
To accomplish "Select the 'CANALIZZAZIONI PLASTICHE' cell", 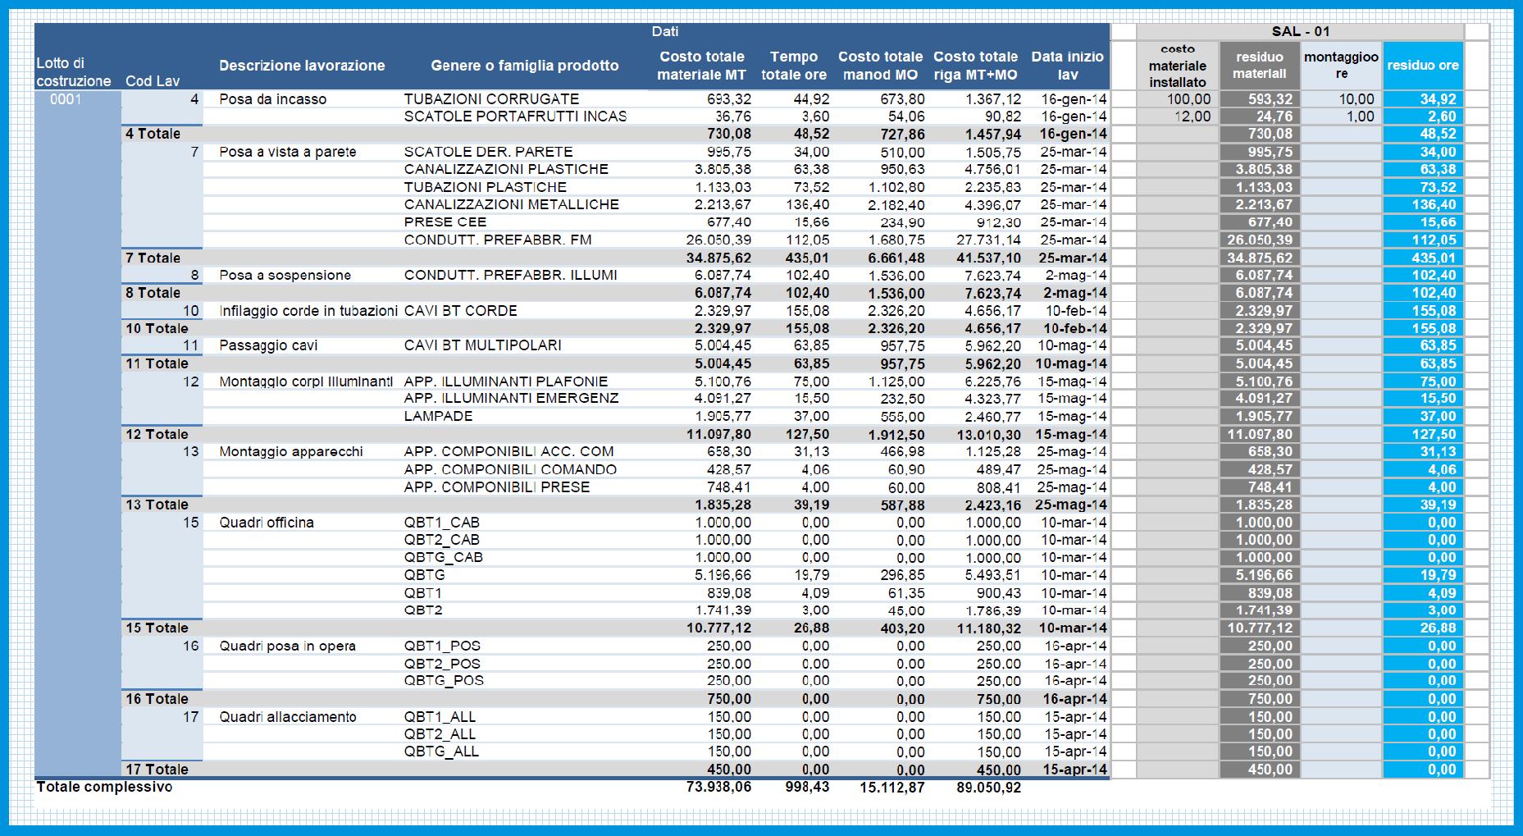I will click(x=506, y=169).
